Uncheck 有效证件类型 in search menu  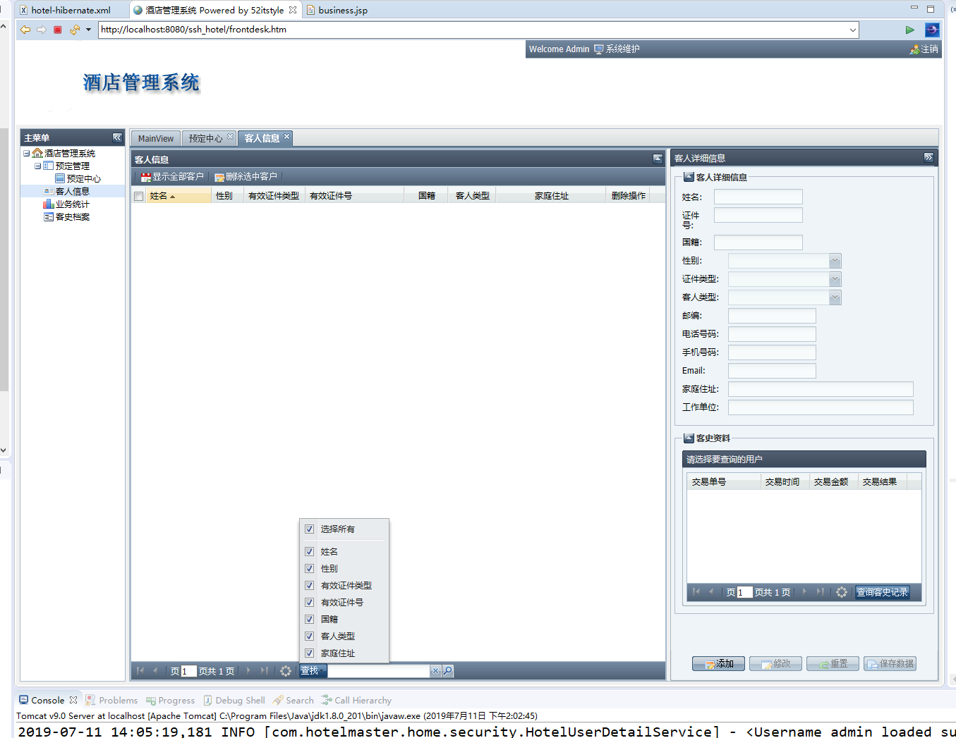tap(309, 585)
